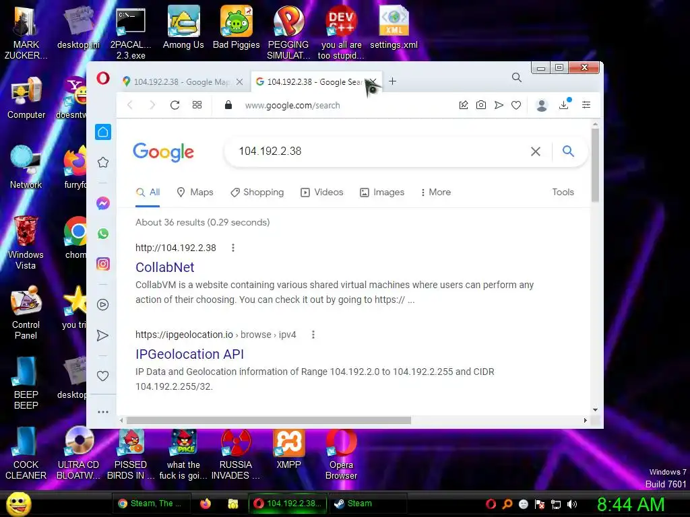Select settings.xml desktop file

[394, 27]
